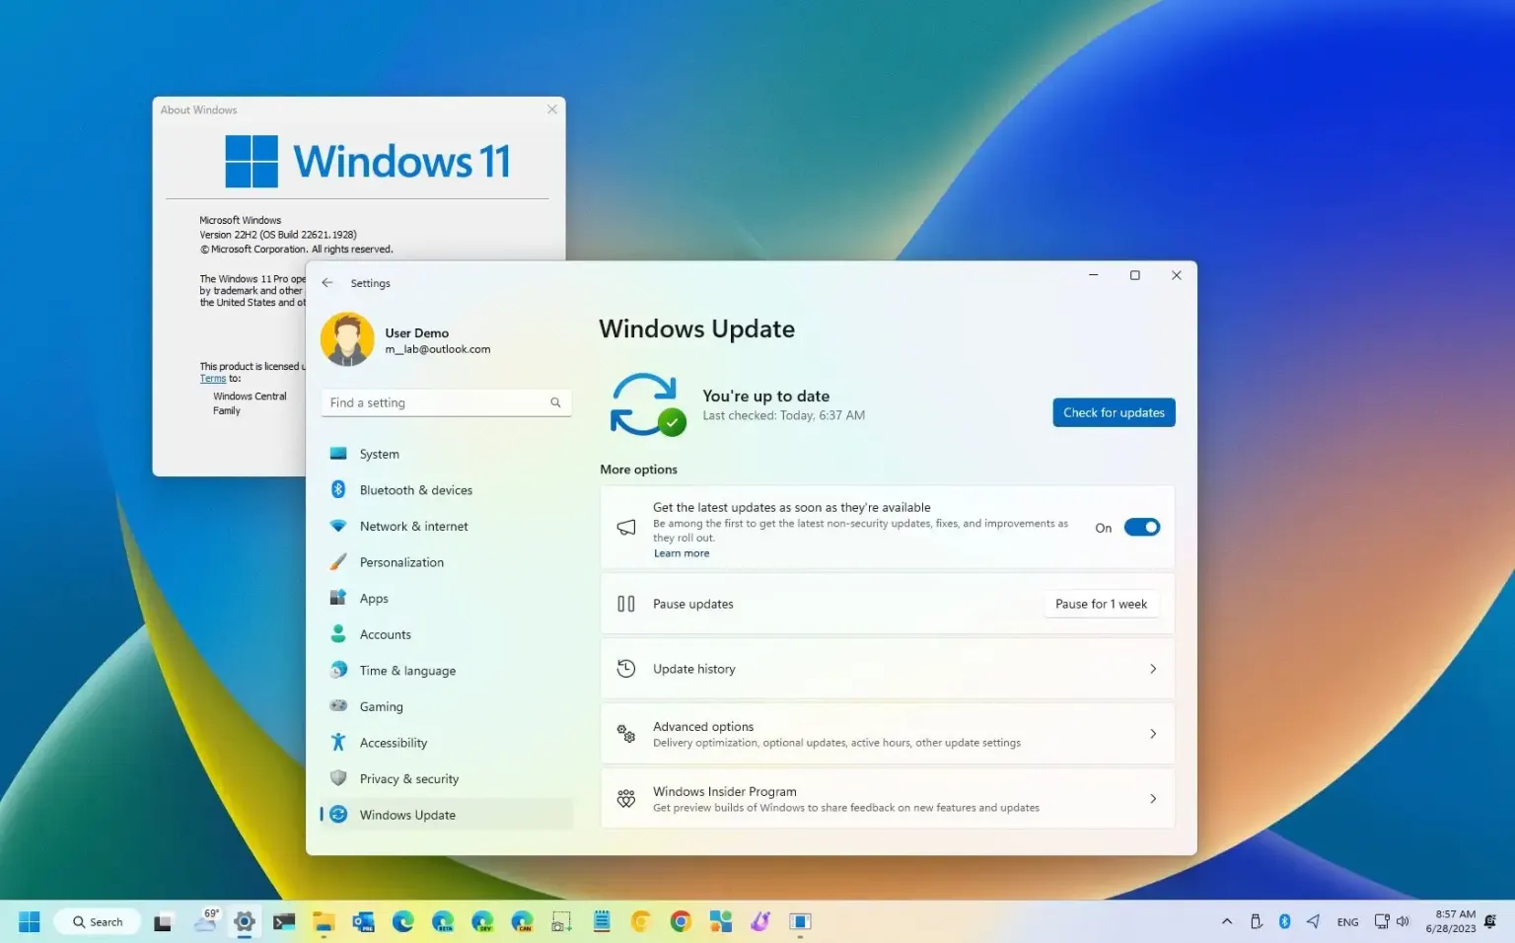
Task: Open Time & language settings
Action: pos(446,671)
